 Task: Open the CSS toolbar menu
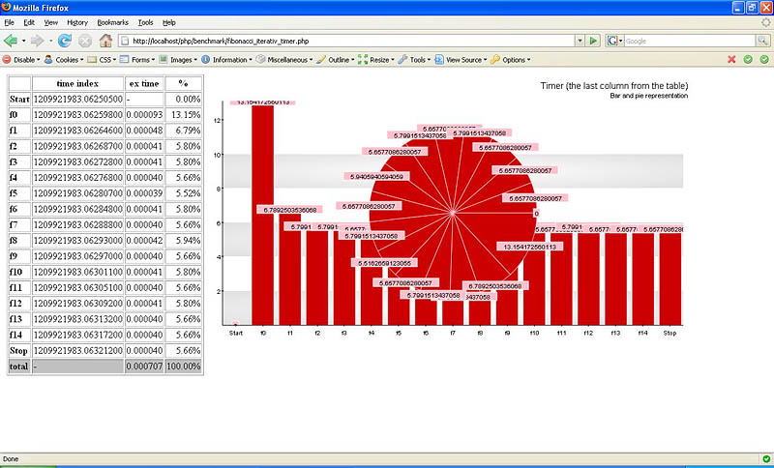(x=102, y=60)
